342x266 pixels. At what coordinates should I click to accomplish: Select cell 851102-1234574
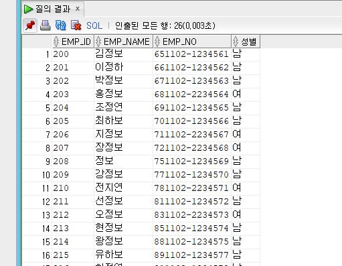[x=192, y=228]
